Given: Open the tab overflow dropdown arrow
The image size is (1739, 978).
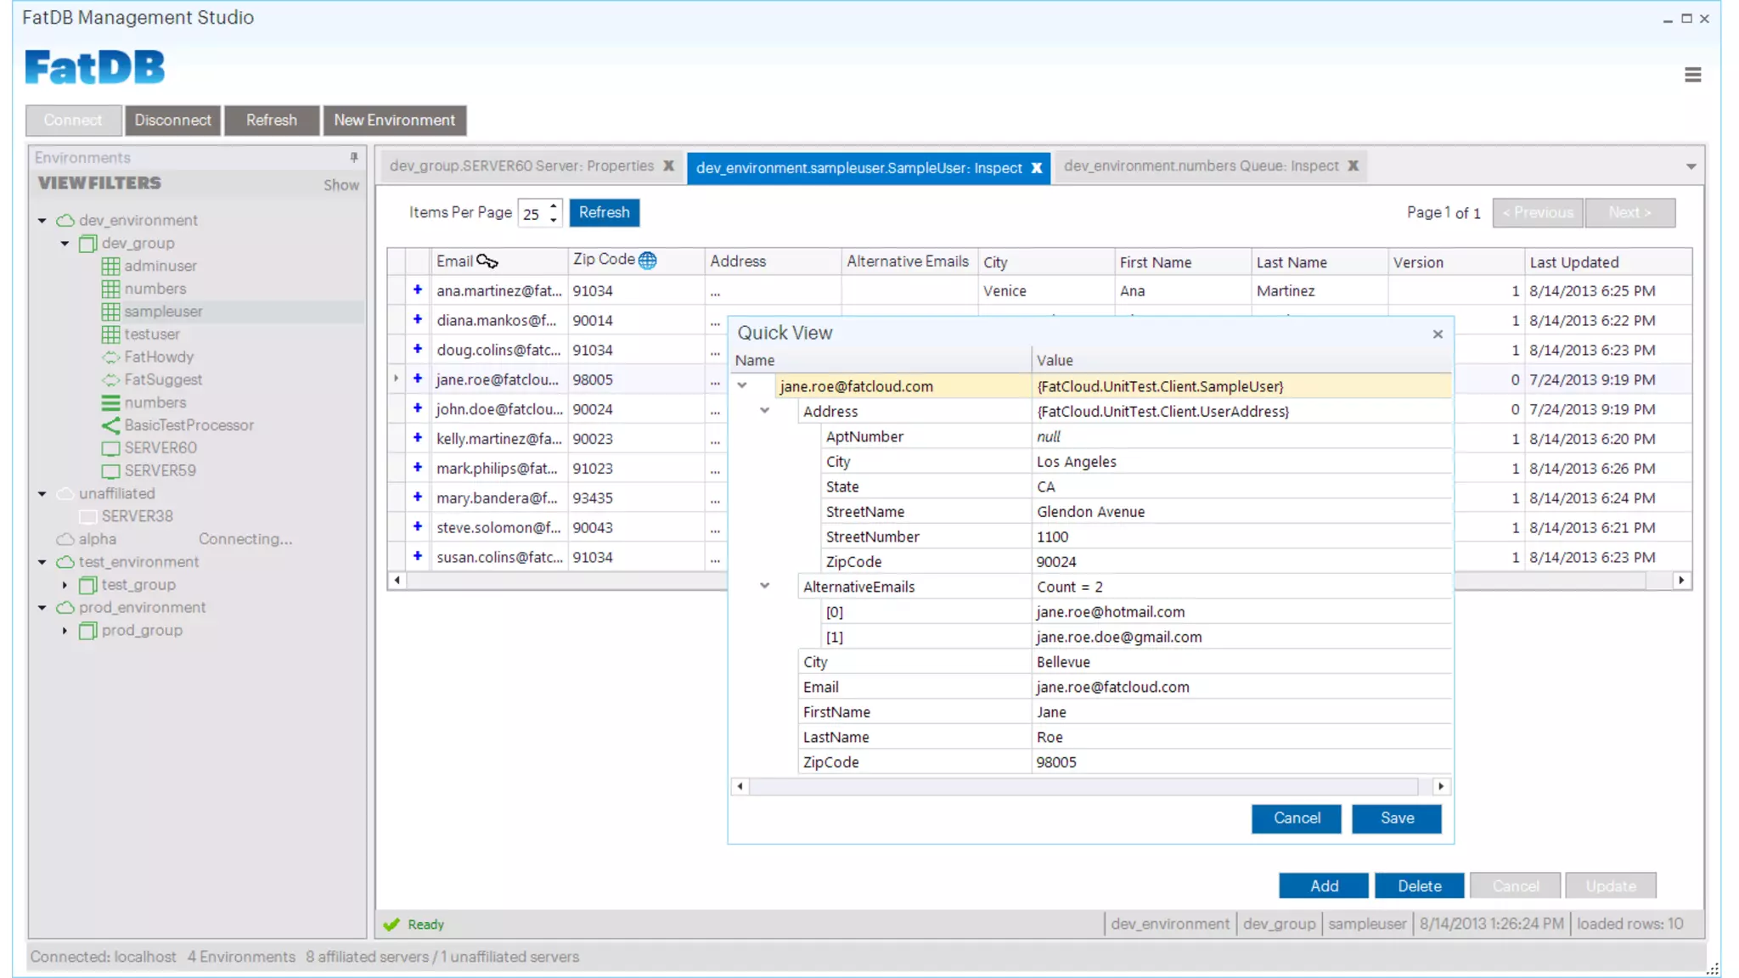Looking at the screenshot, I should [x=1691, y=166].
